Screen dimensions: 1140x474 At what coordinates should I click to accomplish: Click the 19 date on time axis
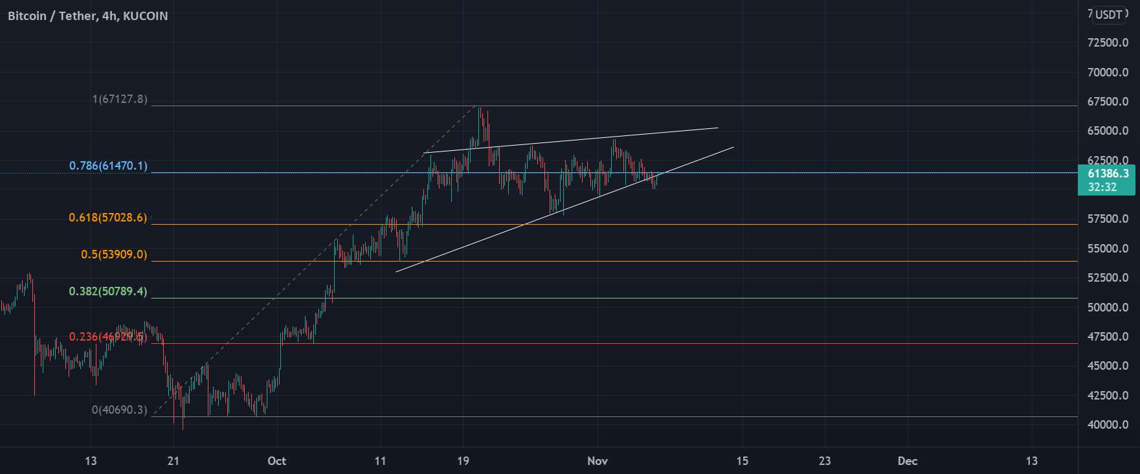(462, 461)
